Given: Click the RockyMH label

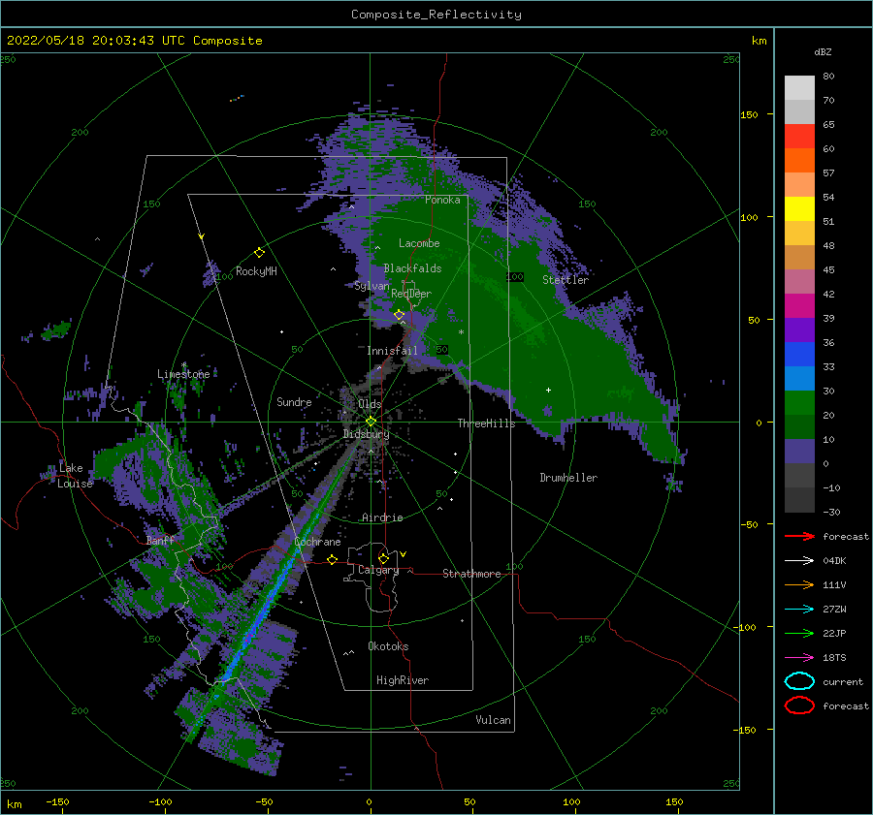Looking at the screenshot, I should pyautogui.click(x=256, y=271).
